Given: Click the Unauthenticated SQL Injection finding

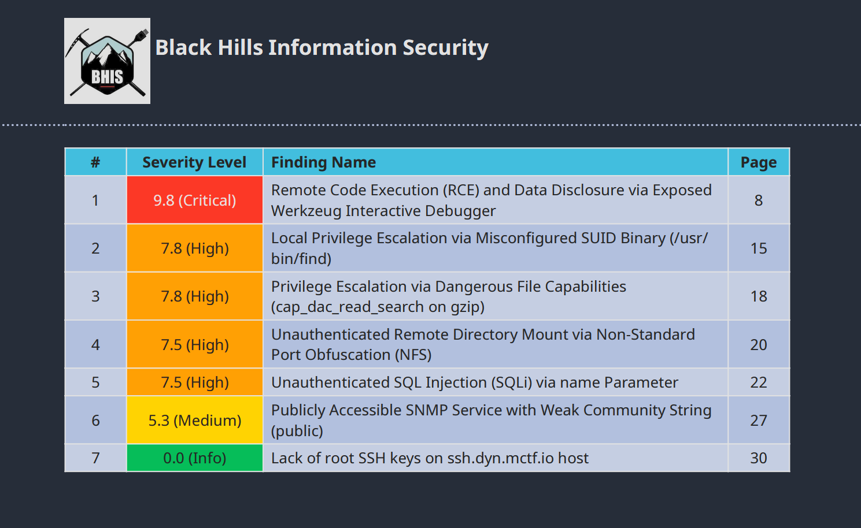Looking at the screenshot, I should [496, 382].
